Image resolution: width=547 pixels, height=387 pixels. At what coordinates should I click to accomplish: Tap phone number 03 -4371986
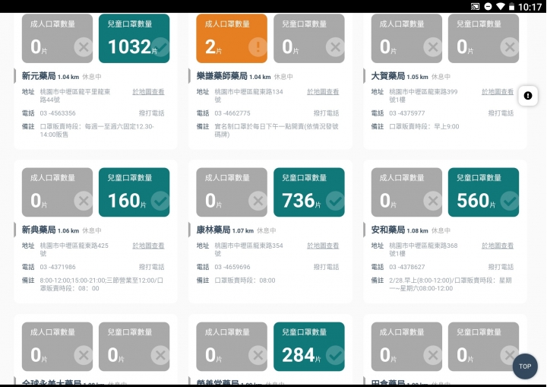coord(58,267)
